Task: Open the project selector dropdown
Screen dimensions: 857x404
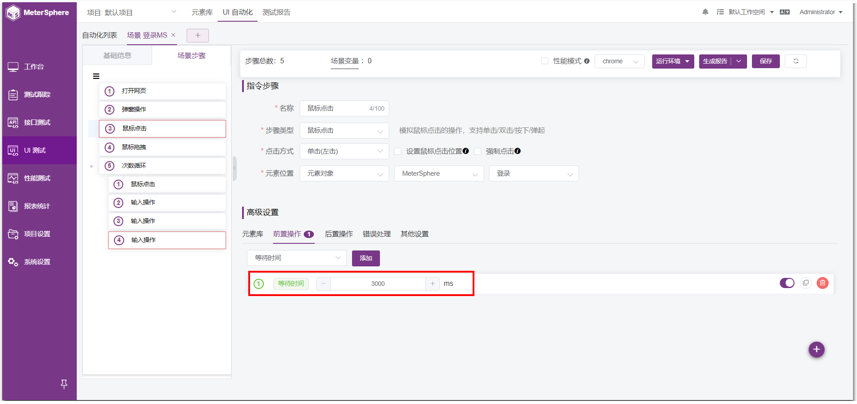Action: point(132,12)
